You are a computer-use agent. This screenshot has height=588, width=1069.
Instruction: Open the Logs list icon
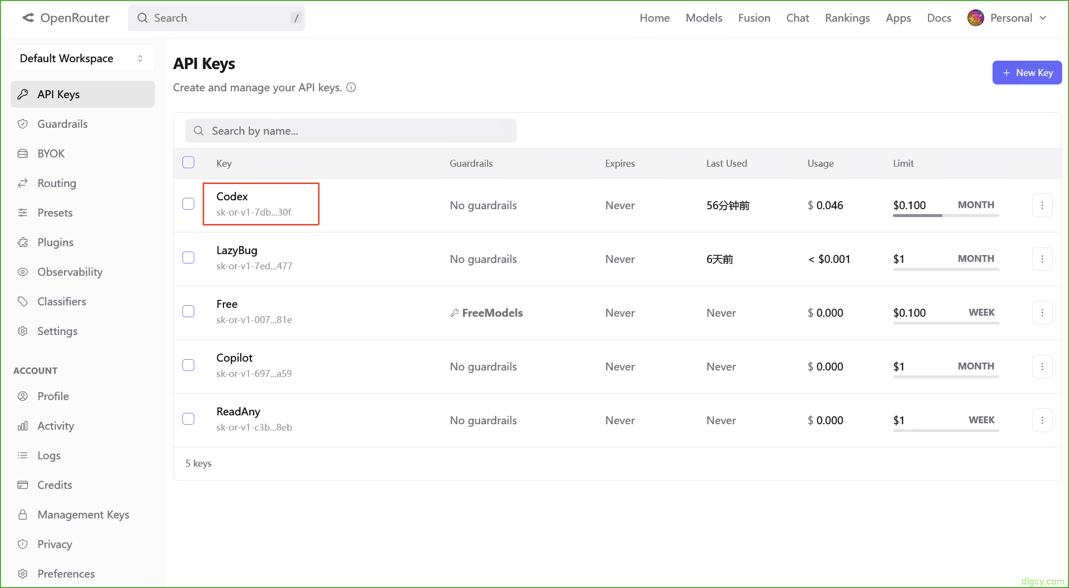click(23, 455)
